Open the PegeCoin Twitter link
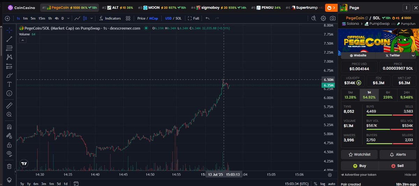Image resolution: width=419 pixels, height=186 pixels. click(x=393, y=55)
